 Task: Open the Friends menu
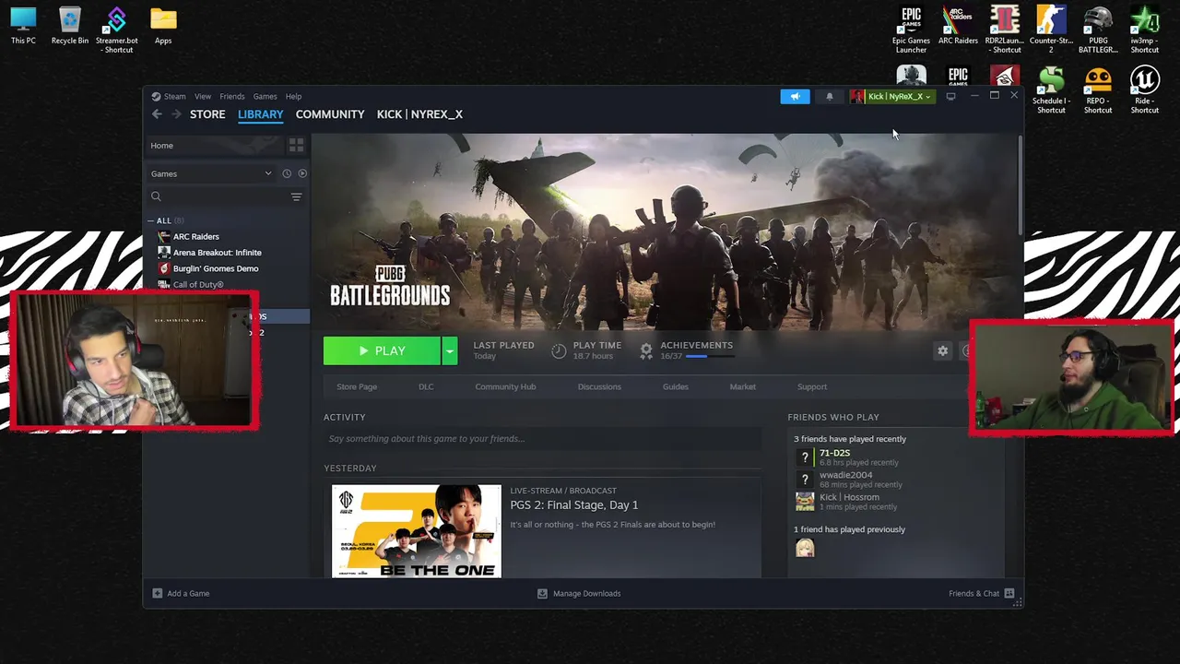[x=232, y=96]
